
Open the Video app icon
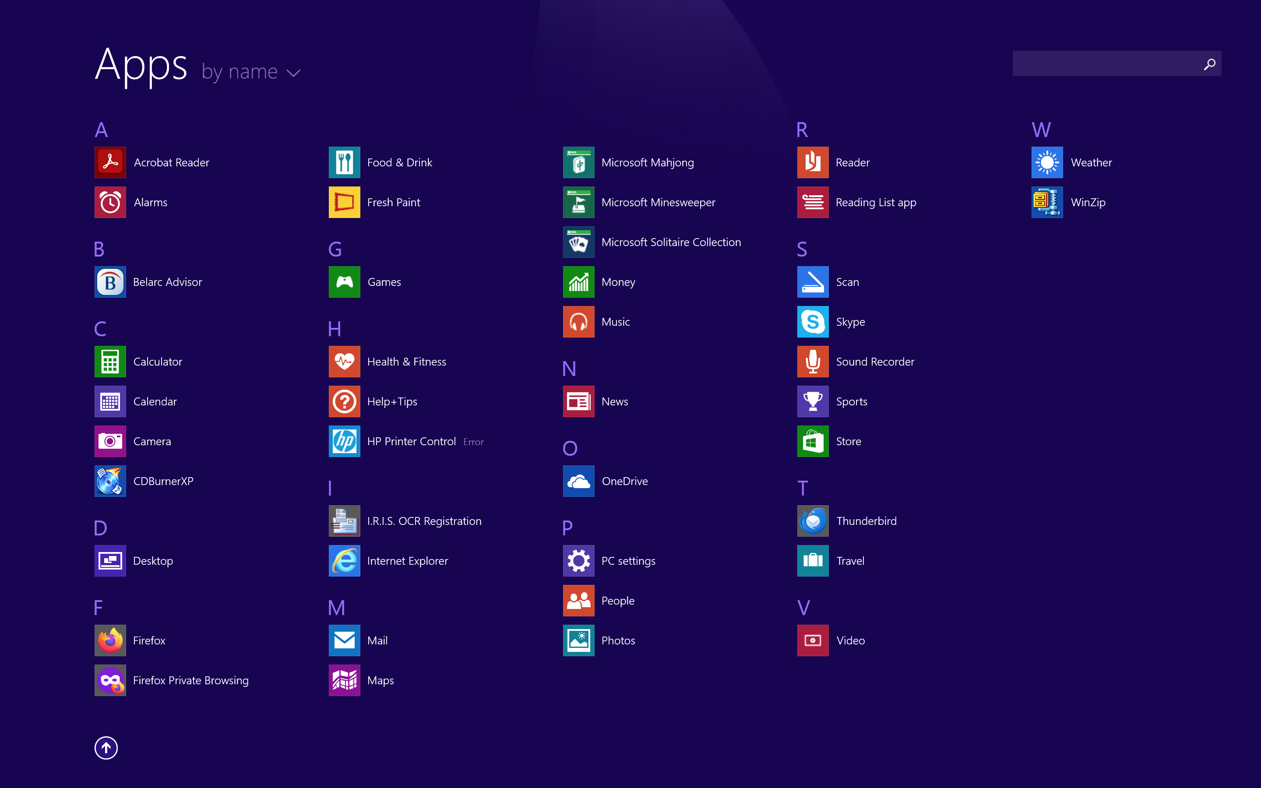click(x=813, y=640)
